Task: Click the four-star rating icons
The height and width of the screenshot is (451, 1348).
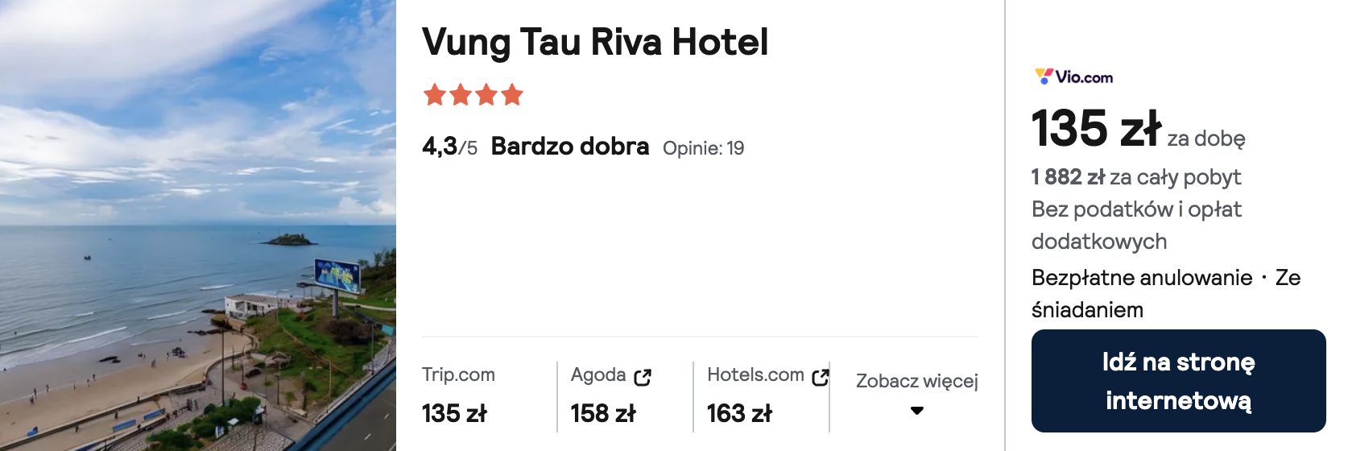Action: 473,95
